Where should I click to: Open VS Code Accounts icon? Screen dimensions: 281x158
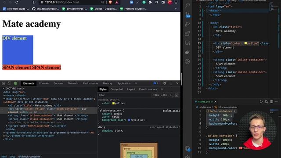[187, 149]
